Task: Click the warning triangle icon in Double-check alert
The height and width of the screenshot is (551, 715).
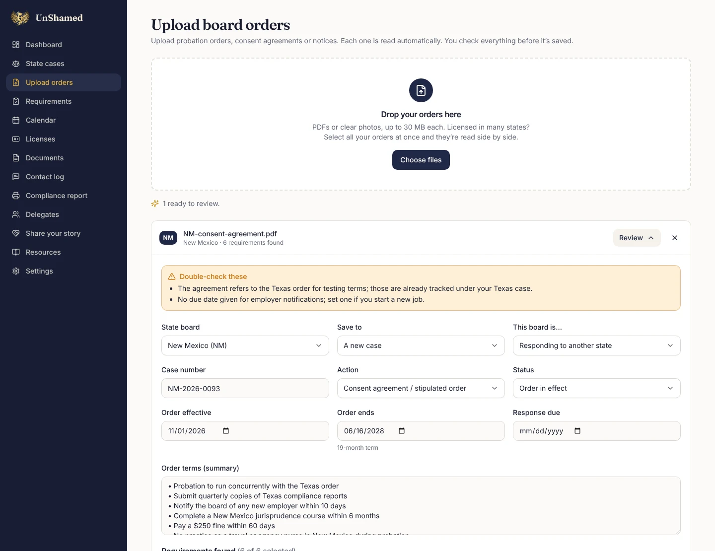Action: [x=172, y=276]
